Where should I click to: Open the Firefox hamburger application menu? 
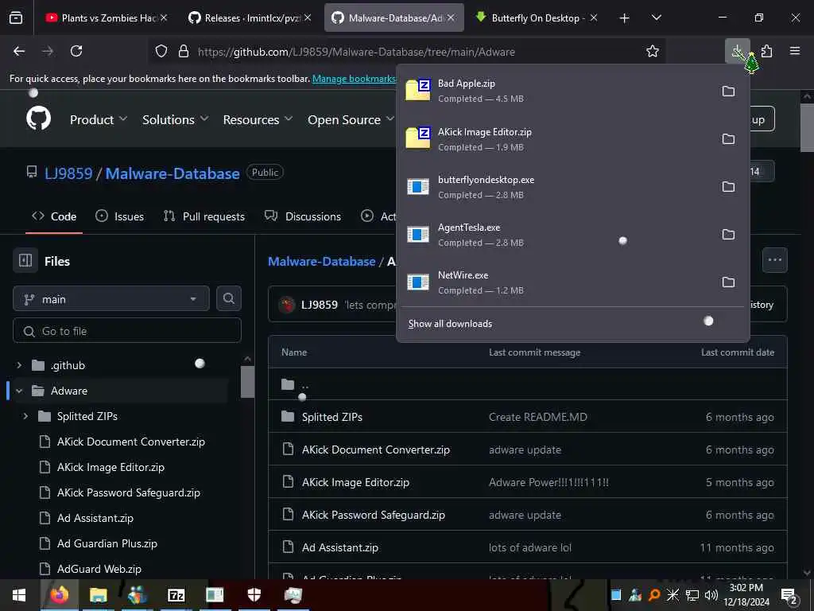click(x=794, y=51)
